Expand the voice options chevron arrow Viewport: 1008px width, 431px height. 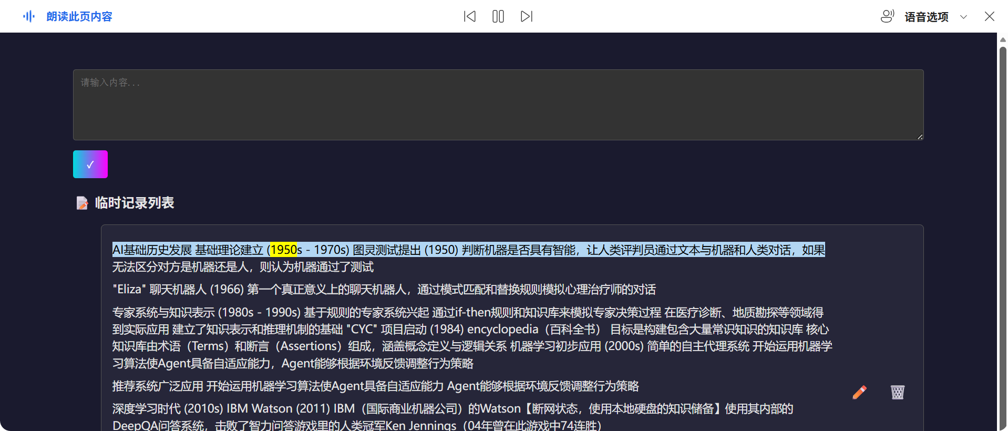pyautogui.click(x=963, y=17)
